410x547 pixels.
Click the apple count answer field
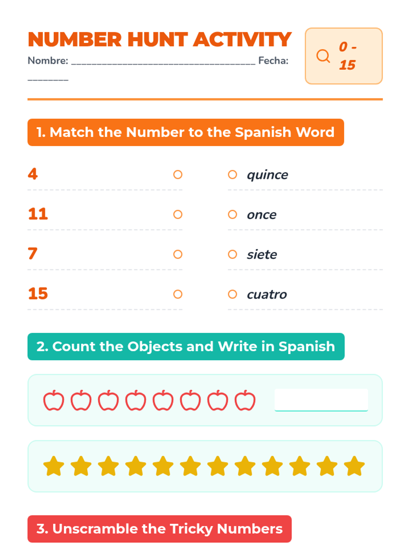click(321, 400)
